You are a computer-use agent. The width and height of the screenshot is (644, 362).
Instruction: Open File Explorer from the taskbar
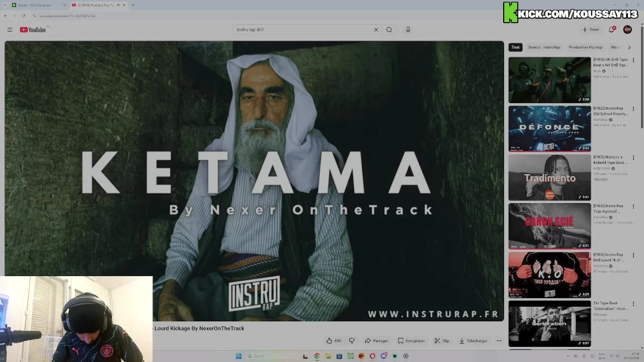(328, 356)
